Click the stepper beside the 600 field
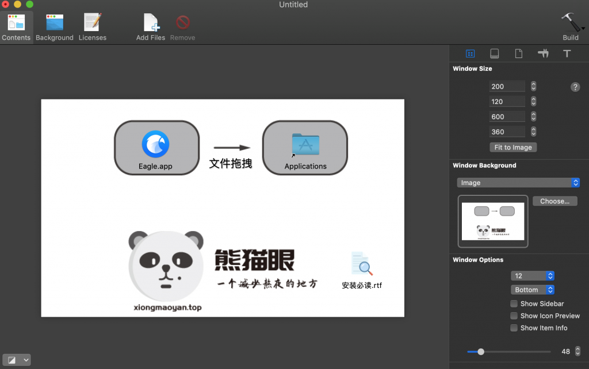The width and height of the screenshot is (589, 369). (x=533, y=117)
